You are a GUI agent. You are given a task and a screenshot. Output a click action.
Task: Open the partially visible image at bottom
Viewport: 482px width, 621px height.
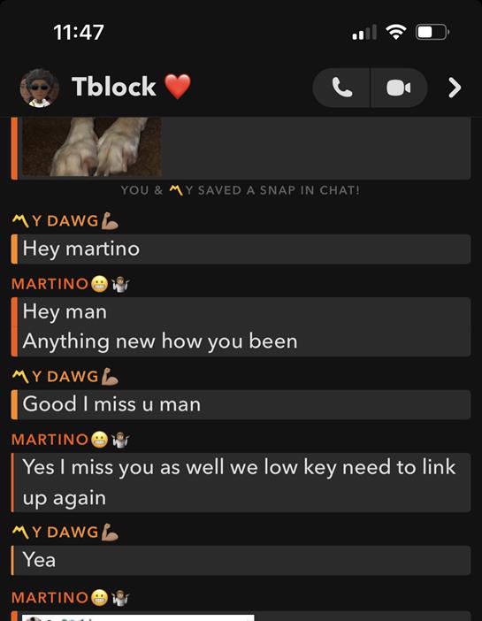tap(138, 617)
